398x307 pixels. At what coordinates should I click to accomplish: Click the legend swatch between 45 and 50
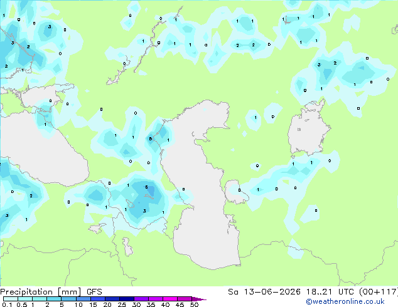point(185,299)
